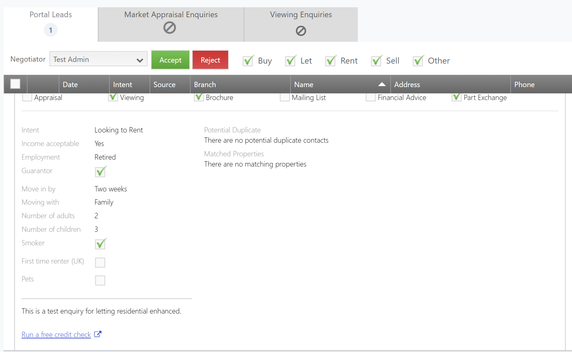Screen dimensions: 572x352
Task: Switch to Market Appraisal Enquiries tab
Action: (x=171, y=24)
